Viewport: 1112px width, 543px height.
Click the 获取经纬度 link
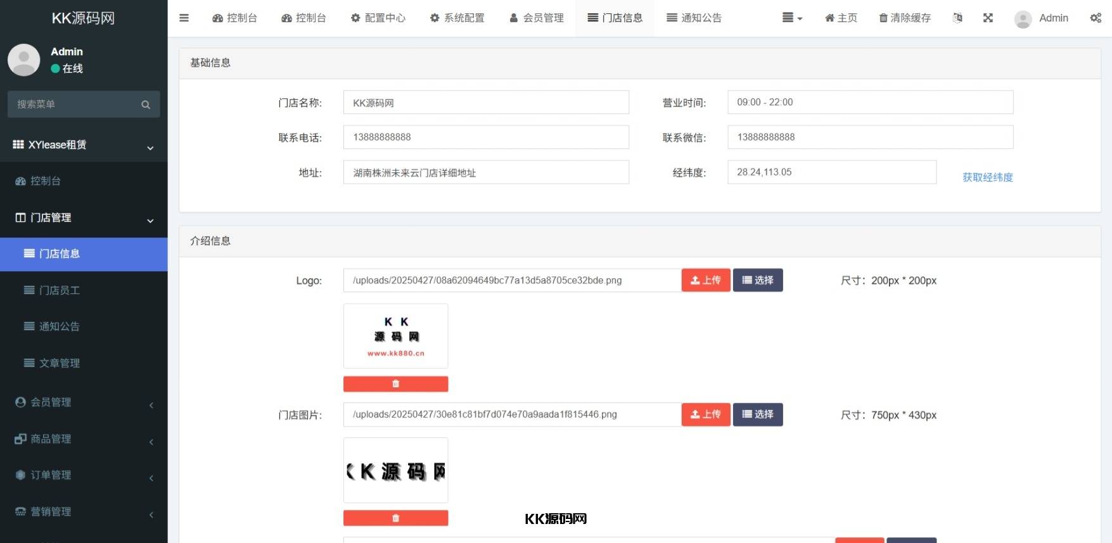tap(987, 177)
